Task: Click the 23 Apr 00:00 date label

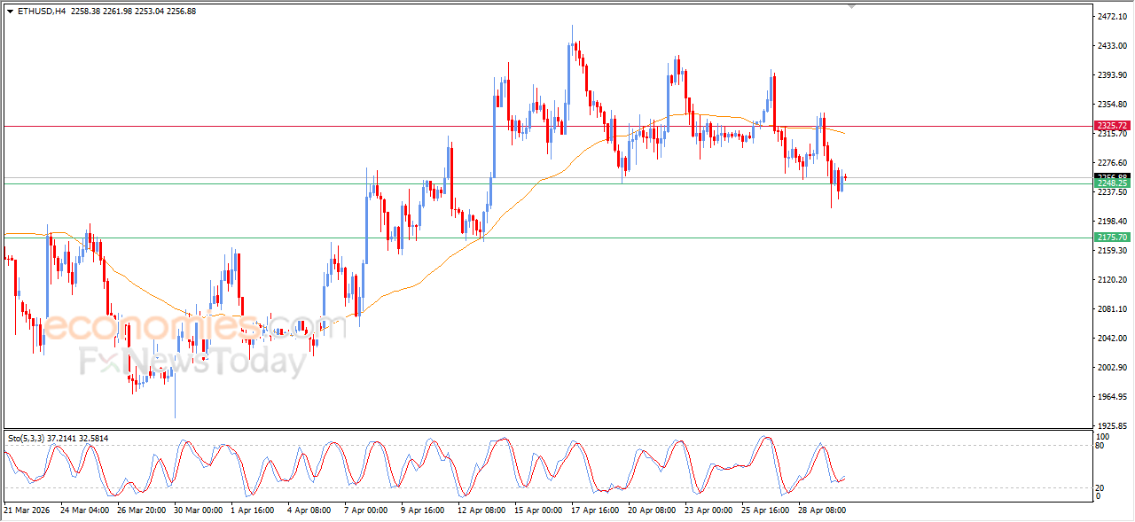Action: [x=709, y=510]
